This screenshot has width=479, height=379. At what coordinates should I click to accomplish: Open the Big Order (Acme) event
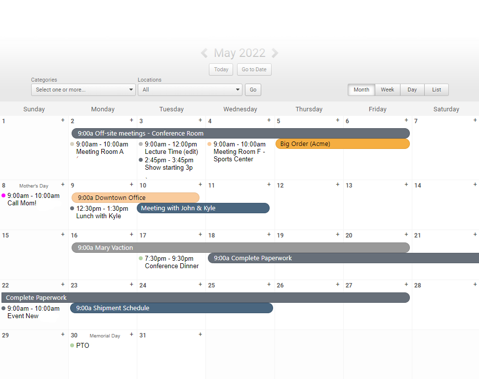[x=342, y=143]
